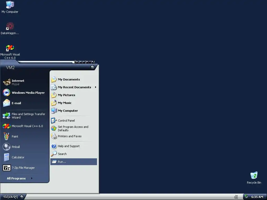Open My Computer in the Start menu
This screenshot has width=267, height=200.
(74, 111)
